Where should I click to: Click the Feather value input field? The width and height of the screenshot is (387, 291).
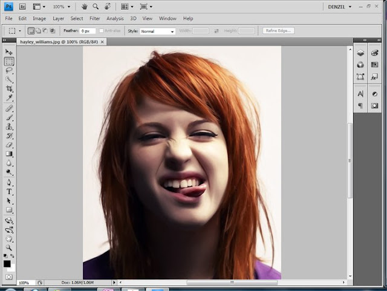coord(88,31)
